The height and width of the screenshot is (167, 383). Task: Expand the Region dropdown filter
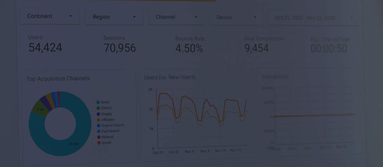114,17
